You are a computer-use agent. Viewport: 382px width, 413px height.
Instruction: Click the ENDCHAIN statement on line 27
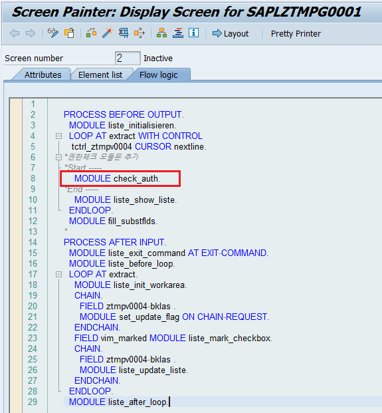tap(98, 380)
